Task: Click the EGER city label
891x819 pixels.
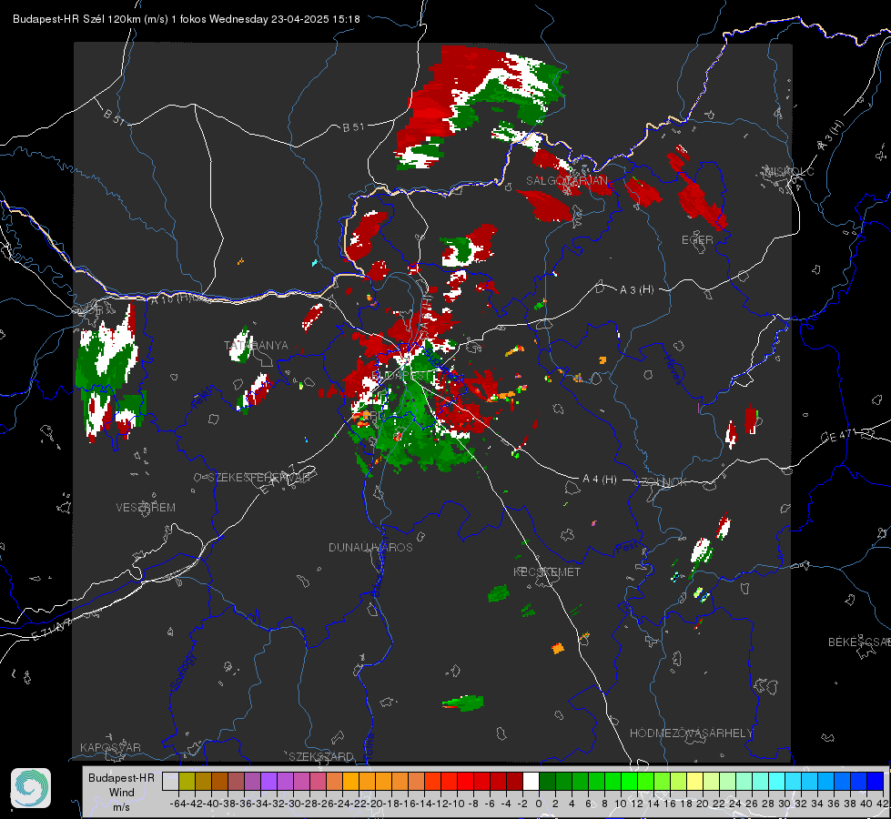Action: coord(697,240)
